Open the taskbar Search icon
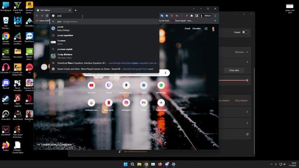 coord(132,164)
